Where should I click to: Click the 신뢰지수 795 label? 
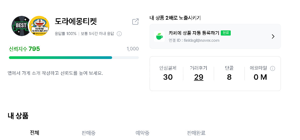pos(24,49)
